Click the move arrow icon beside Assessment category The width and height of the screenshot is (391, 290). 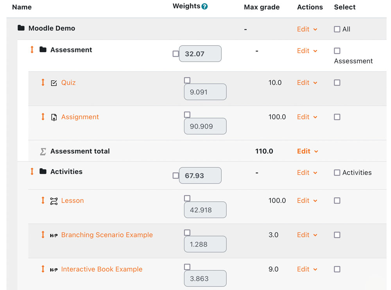pos(32,50)
